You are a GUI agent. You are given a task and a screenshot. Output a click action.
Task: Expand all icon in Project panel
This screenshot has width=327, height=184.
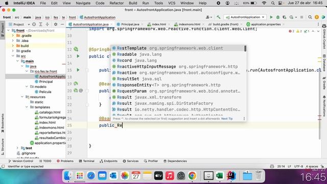pyautogui.click(x=41, y=25)
